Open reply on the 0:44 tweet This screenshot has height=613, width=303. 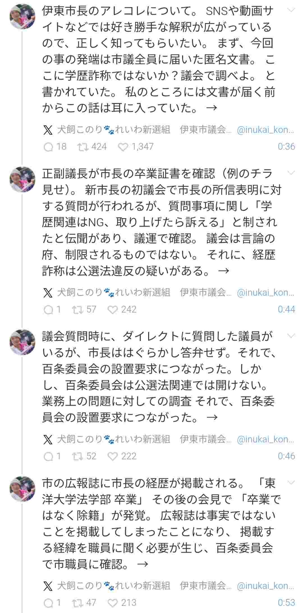49,310
